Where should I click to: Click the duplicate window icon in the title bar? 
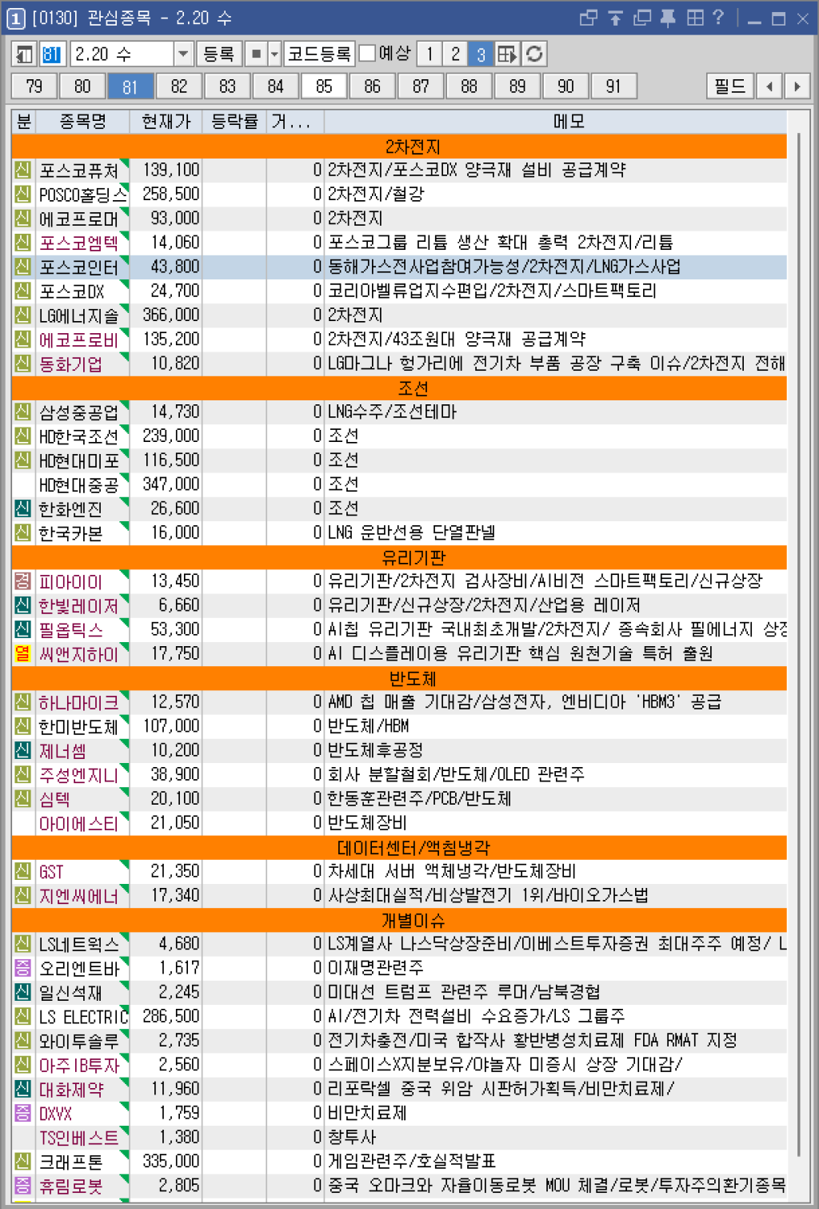point(641,18)
